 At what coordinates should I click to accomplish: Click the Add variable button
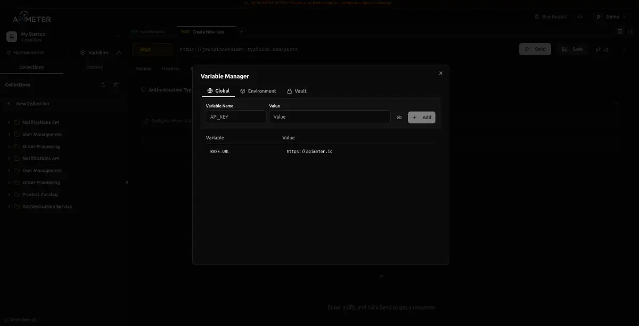coord(421,117)
